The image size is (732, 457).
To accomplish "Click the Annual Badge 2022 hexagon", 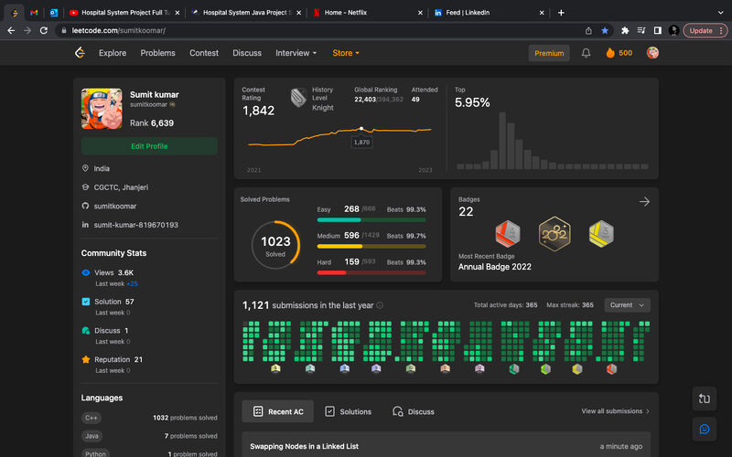I will pyautogui.click(x=554, y=233).
